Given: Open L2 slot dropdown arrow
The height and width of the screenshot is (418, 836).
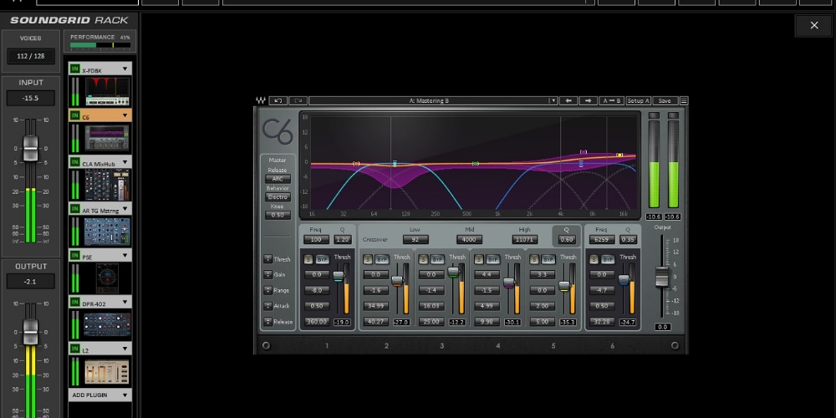Looking at the screenshot, I should (x=125, y=349).
